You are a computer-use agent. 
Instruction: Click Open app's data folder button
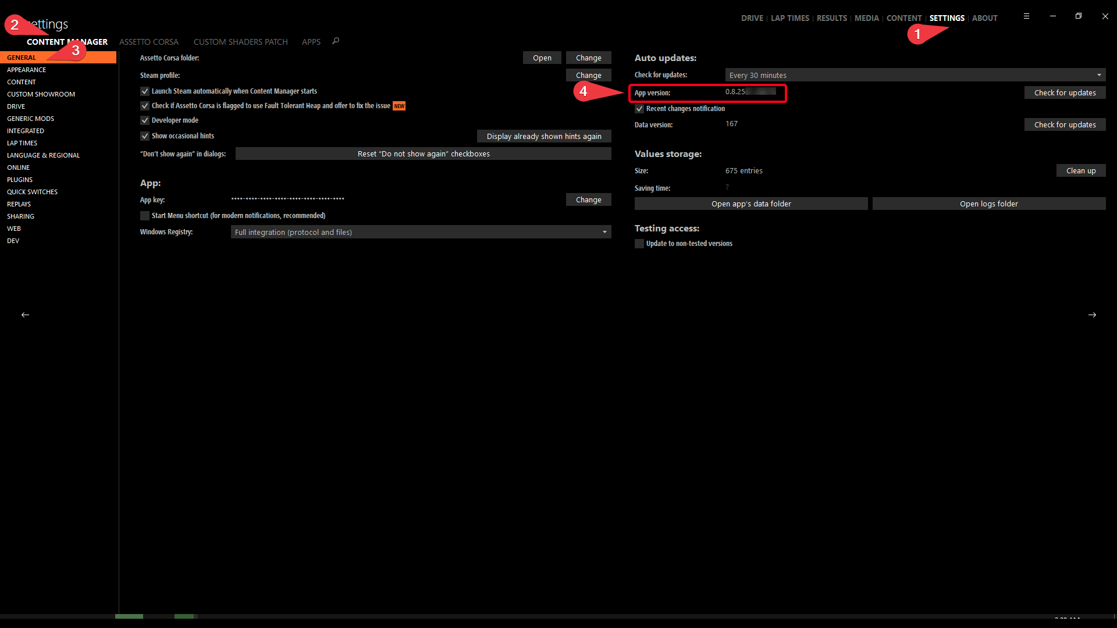coord(750,204)
